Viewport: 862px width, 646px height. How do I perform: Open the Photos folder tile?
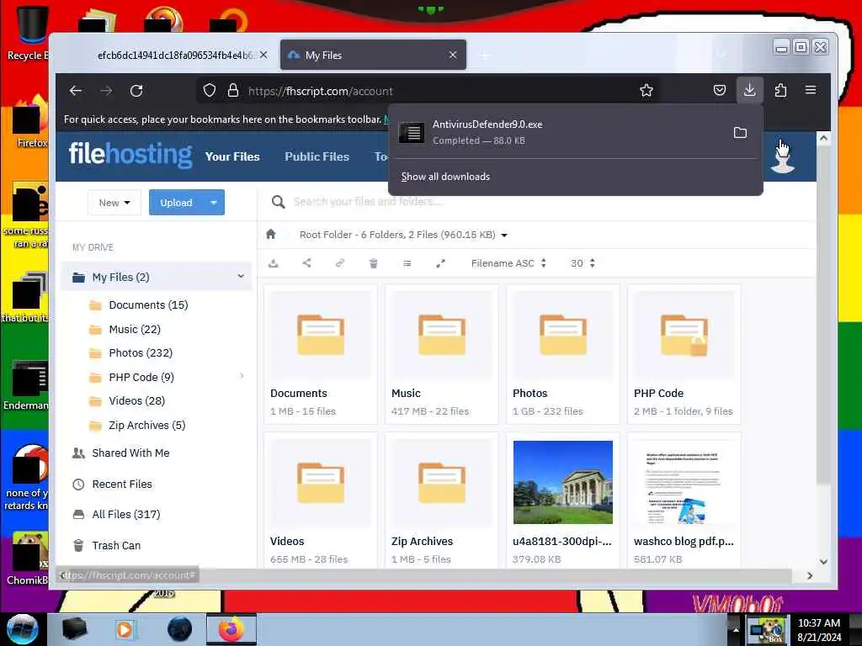coord(563,354)
